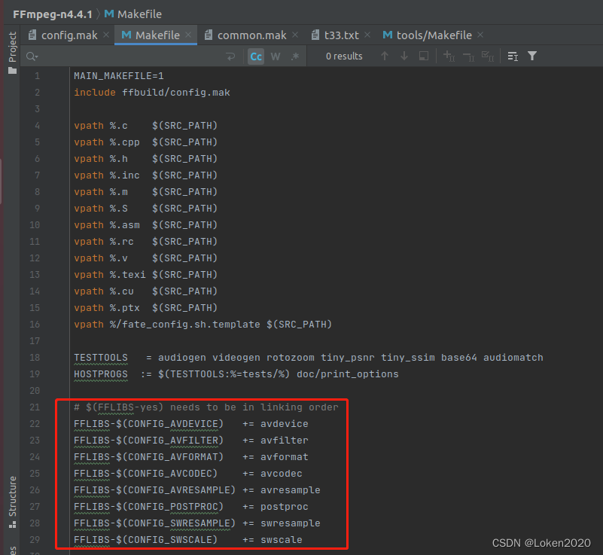Viewport: 603px width, 555px height.
Task: Select all occurrences icon
Action: click(488, 56)
